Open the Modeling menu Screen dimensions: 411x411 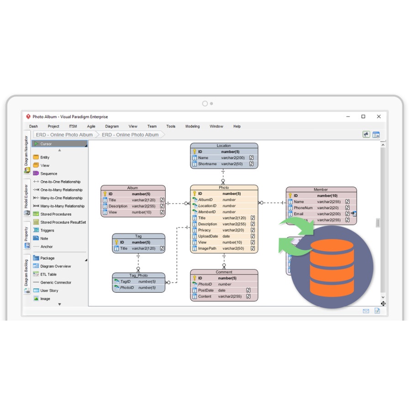(192, 126)
